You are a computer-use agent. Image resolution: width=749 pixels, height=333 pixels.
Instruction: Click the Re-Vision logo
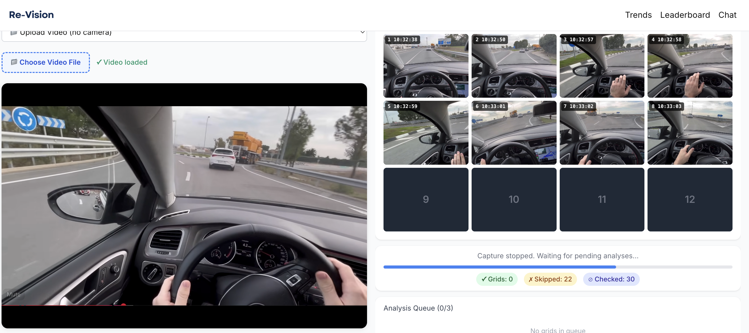click(31, 14)
